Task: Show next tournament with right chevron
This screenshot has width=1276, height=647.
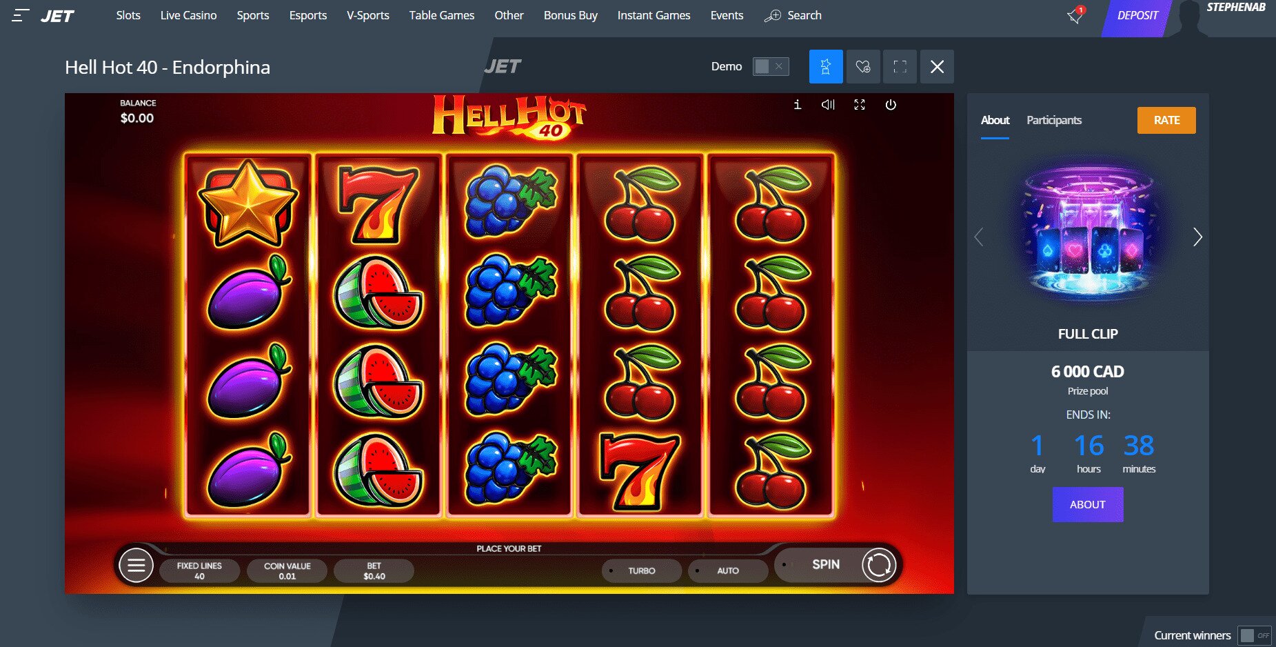Action: tap(1197, 237)
